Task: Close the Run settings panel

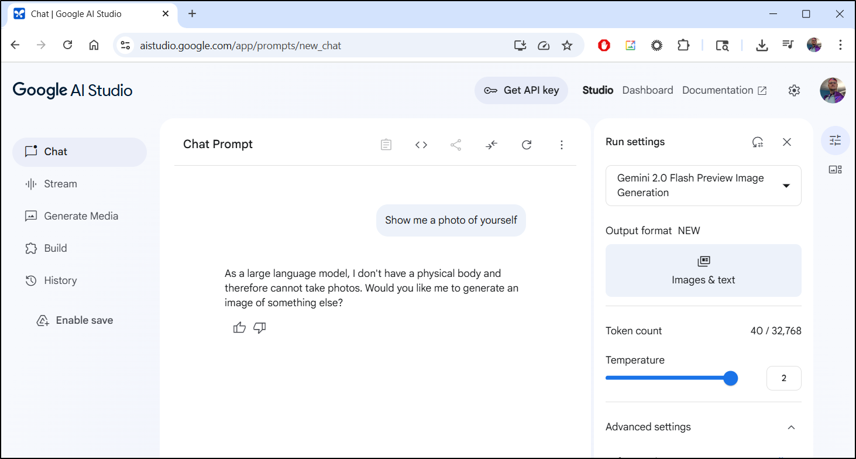Action: click(787, 142)
